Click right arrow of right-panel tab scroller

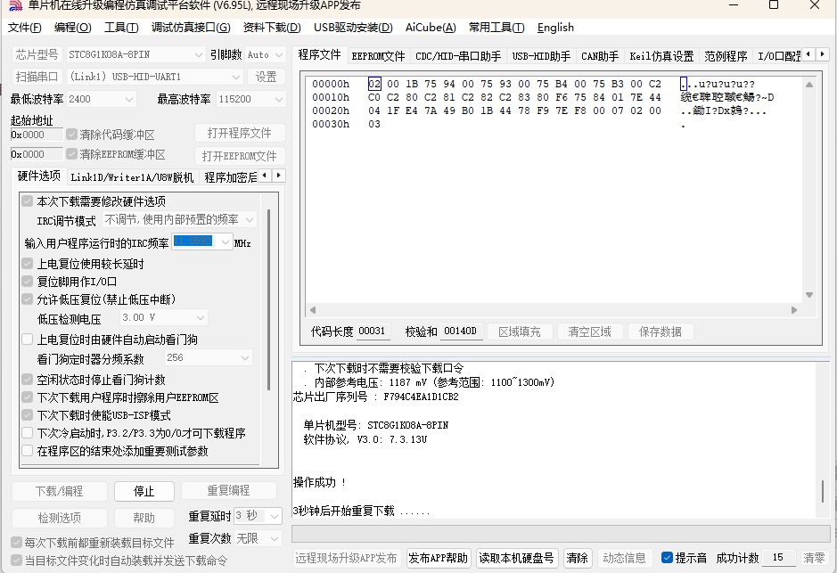click(x=823, y=53)
